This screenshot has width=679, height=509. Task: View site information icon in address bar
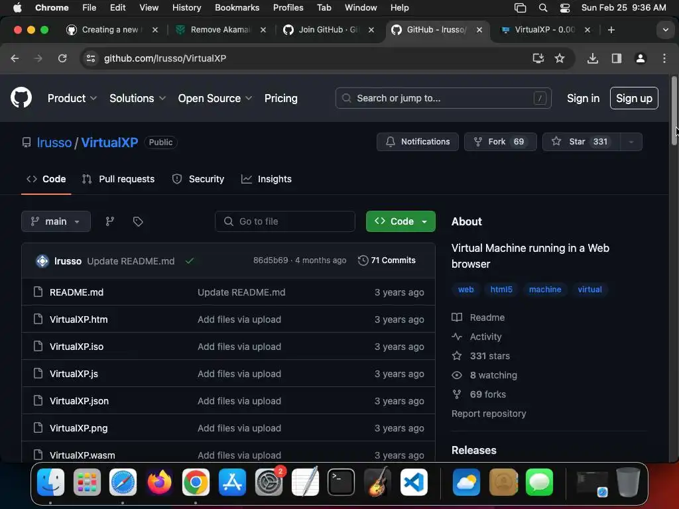[x=90, y=58]
